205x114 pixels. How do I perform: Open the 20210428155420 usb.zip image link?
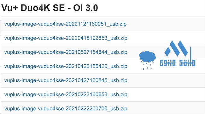pos(66,66)
